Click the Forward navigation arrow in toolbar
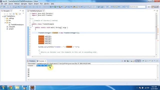The height and width of the screenshot is (90, 160). pos(121,7)
